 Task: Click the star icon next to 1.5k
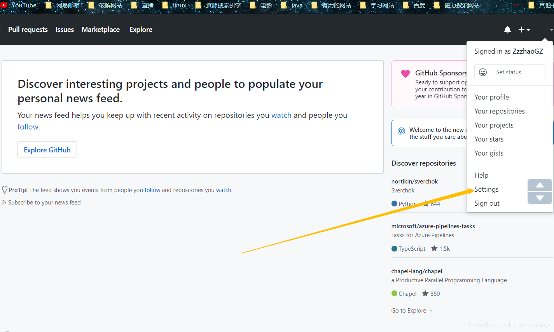click(434, 248)
